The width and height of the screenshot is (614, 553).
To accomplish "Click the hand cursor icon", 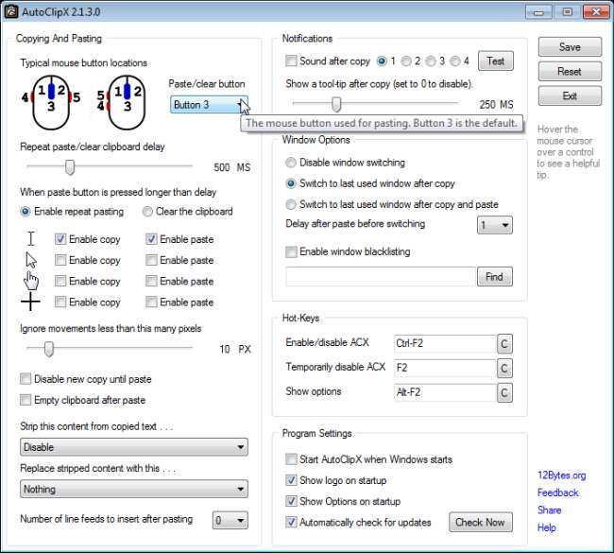I will 31,280.
